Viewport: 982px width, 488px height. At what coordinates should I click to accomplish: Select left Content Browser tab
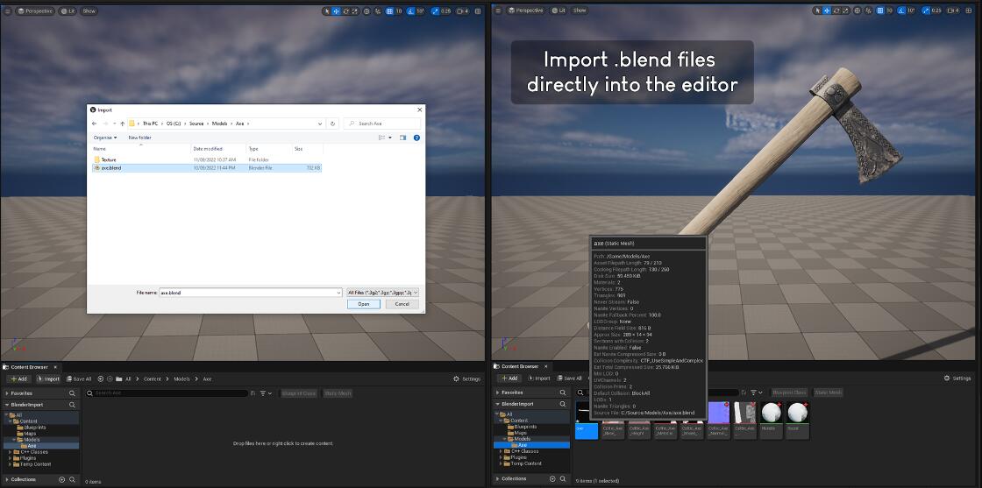click(30, 367)
